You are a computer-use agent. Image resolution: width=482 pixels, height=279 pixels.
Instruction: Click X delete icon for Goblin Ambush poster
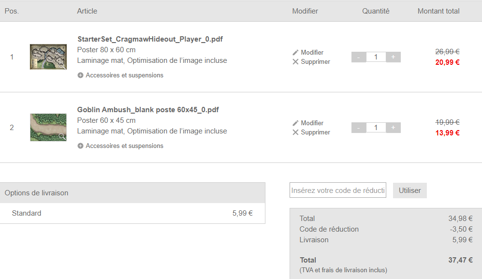tap(296, 132)
